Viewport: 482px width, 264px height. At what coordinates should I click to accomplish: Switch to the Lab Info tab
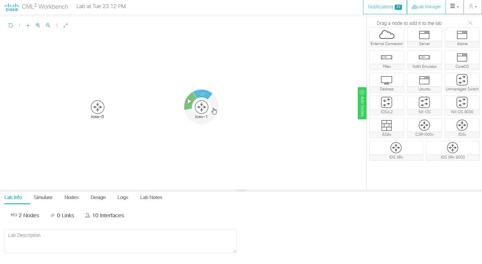[x=13, y=198]
